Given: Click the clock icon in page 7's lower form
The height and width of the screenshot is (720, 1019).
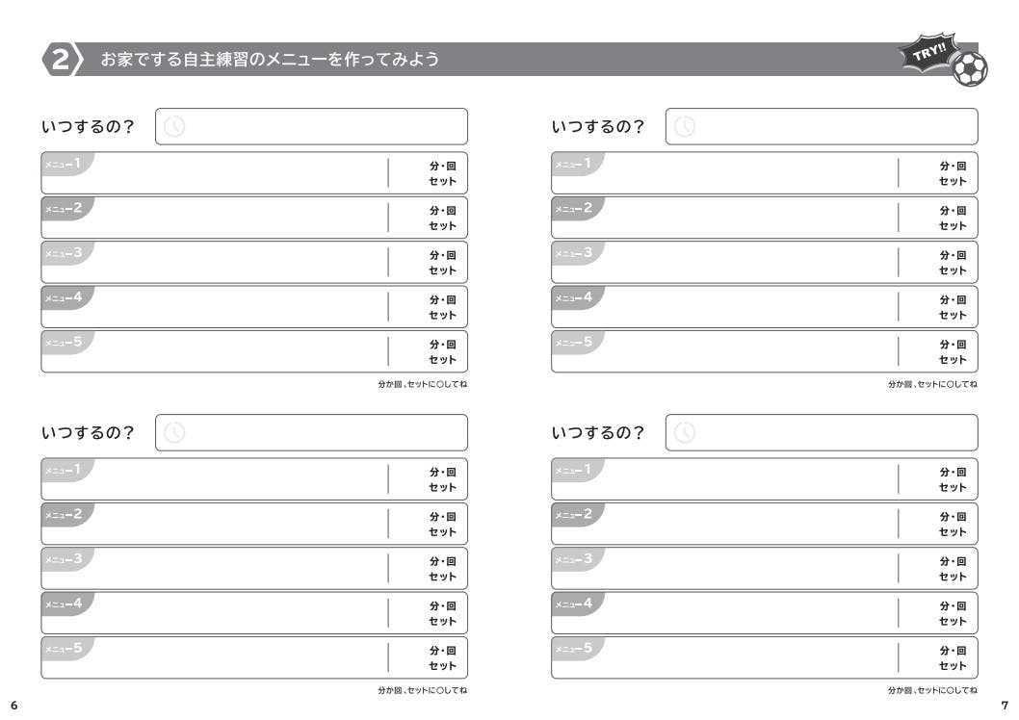Looking at the screenshot, I should coord(684,433).
